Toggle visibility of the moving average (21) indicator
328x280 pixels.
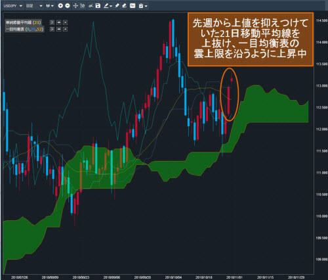(x=58, y=22)
